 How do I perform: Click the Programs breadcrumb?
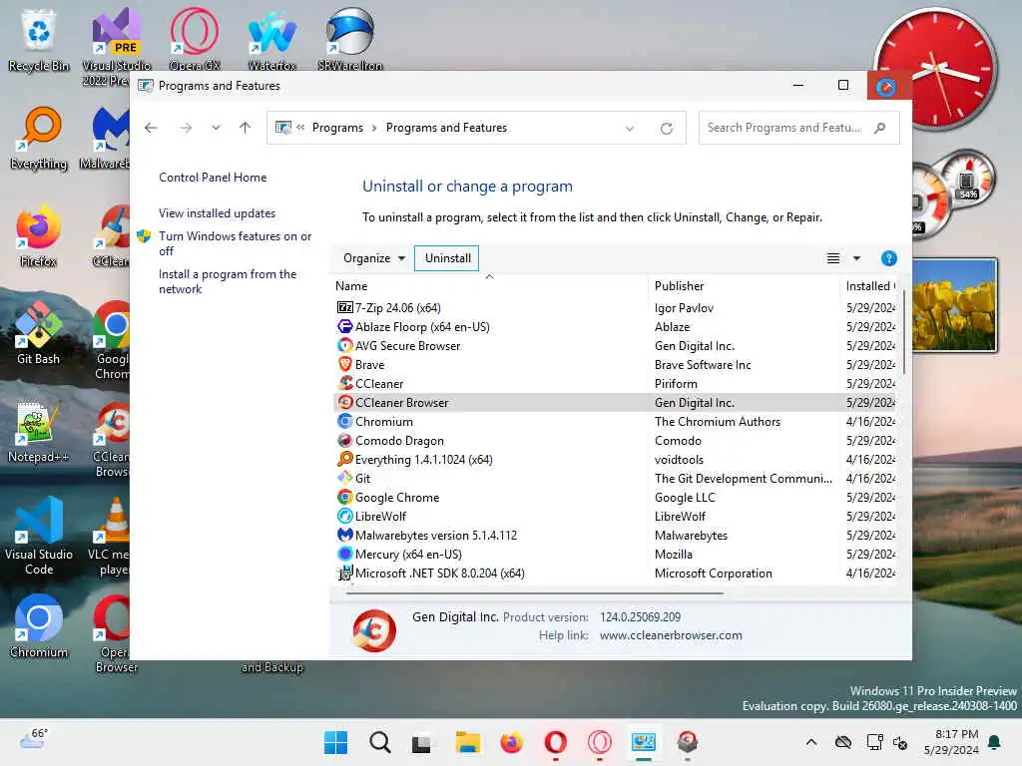tap(337, 128)
